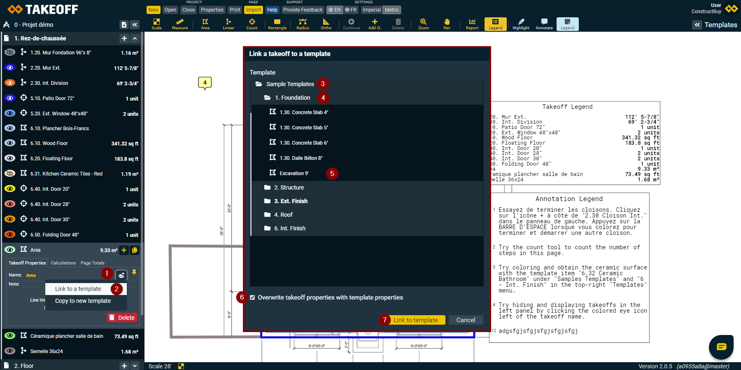The width and height of the screenshot is (741, 370).
Task: Expand the 2. Floor section
Action: 135,365
